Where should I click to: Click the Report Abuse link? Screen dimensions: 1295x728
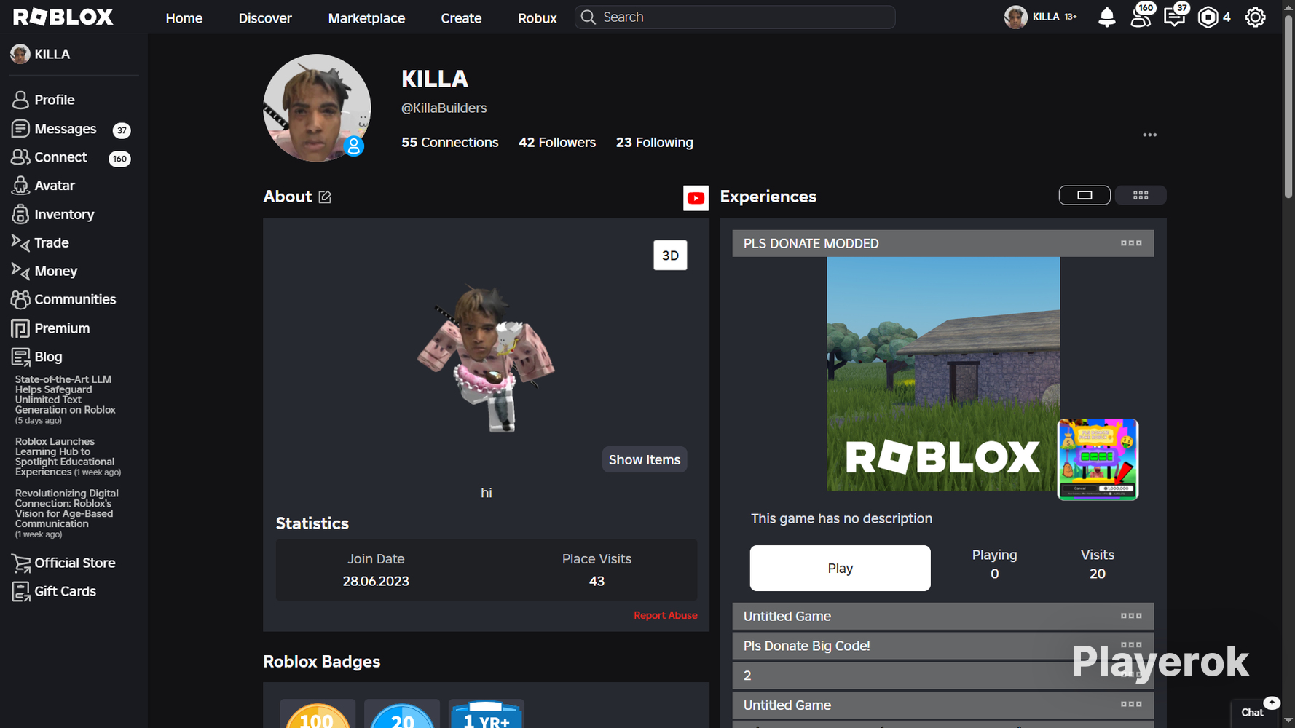pos(666,615)
